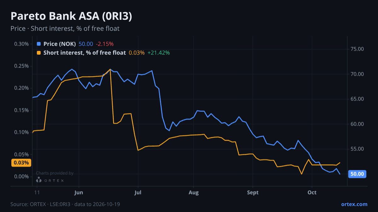This screenshot has width=378, height=212.
Task: Click the 'Charts provided by' text
Action: (x=55, y=173)
